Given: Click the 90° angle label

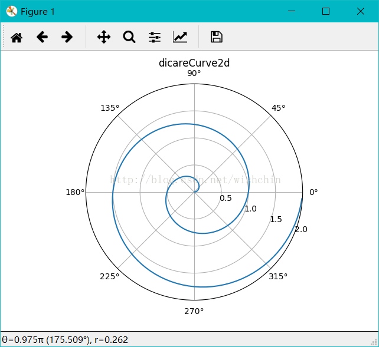Looking at the screenshot, I should click(194, 73).
